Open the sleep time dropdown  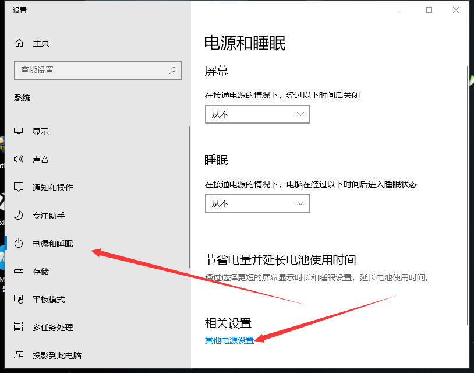pos(257,203)
